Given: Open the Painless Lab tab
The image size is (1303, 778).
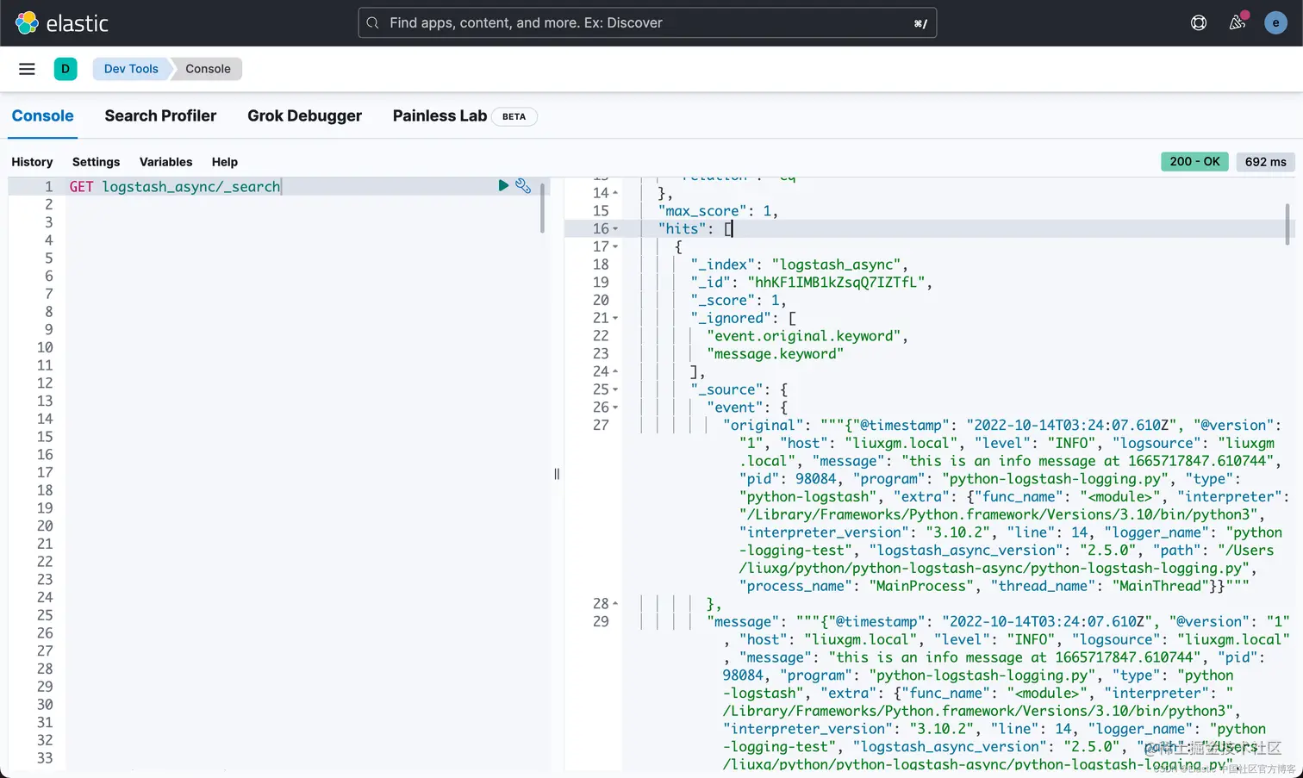Looking at the screenshot, I should (440, 116).
